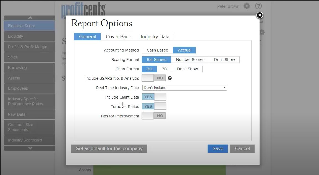Viewport: 319px width, 175px height.
Task: Switch to the Cover Page tab
Action: [118, 36]
